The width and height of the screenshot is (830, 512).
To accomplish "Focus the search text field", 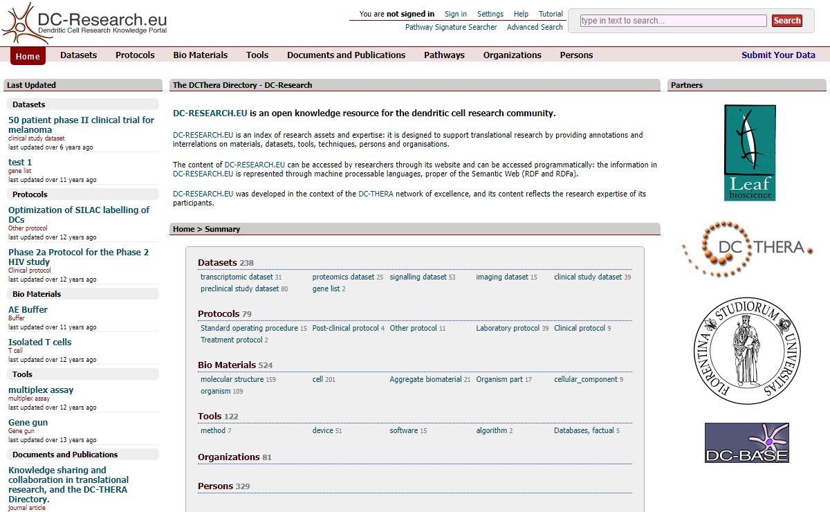I will (x=673, y=21).
